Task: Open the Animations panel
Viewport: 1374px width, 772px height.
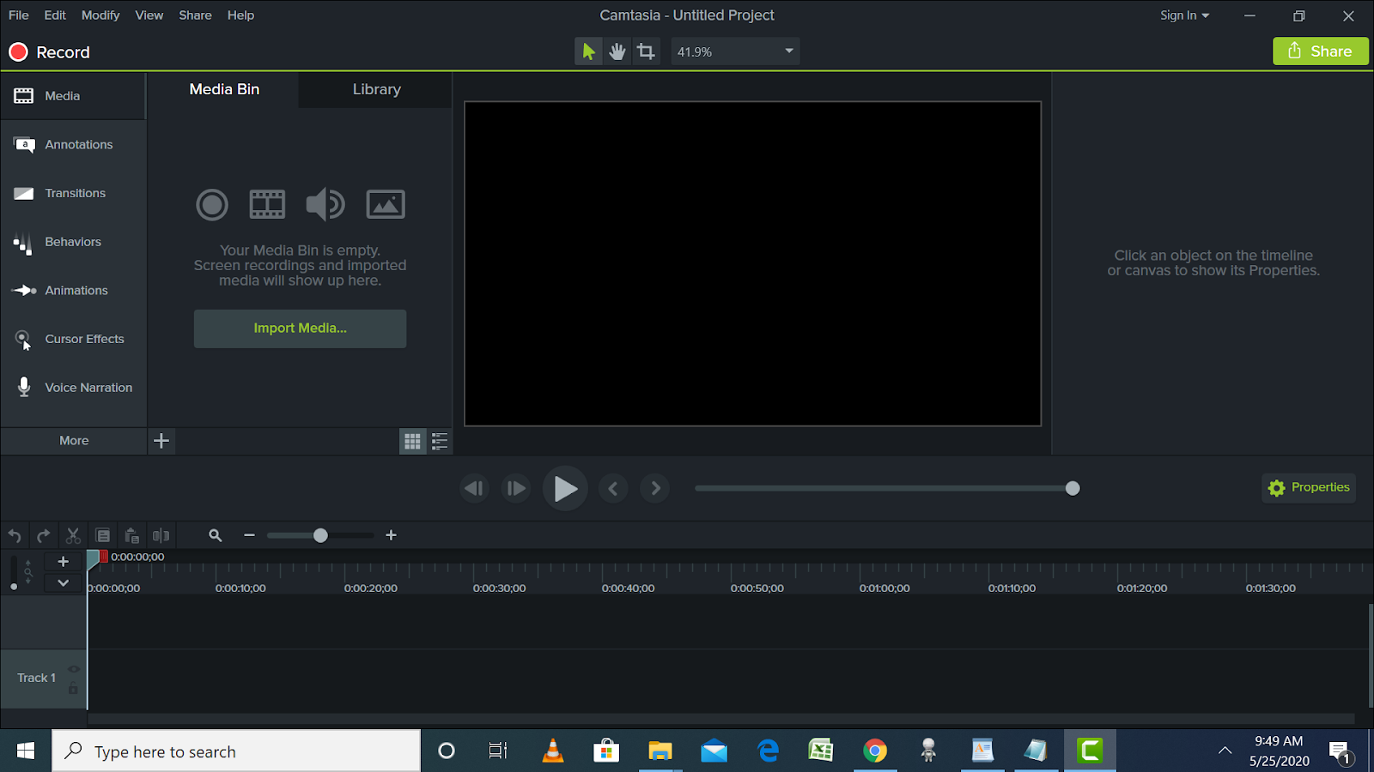Action: point(73,291)
